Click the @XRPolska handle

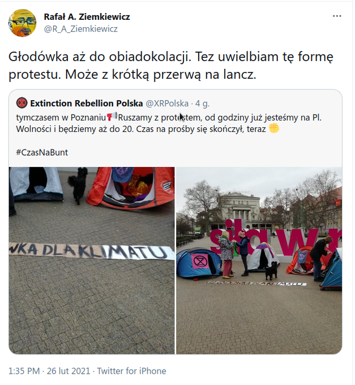(167, 104)
